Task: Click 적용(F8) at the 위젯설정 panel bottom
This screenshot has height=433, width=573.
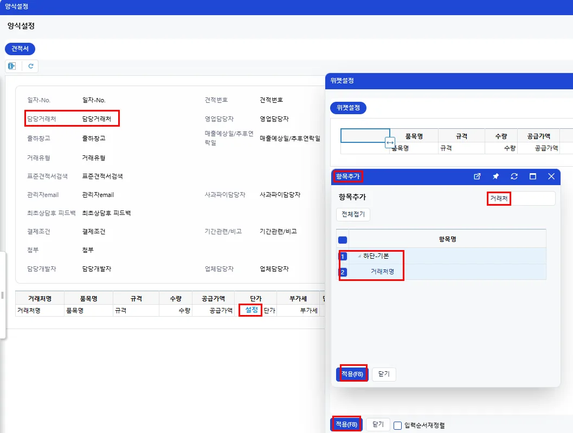Action: click(x=346, y=424)
